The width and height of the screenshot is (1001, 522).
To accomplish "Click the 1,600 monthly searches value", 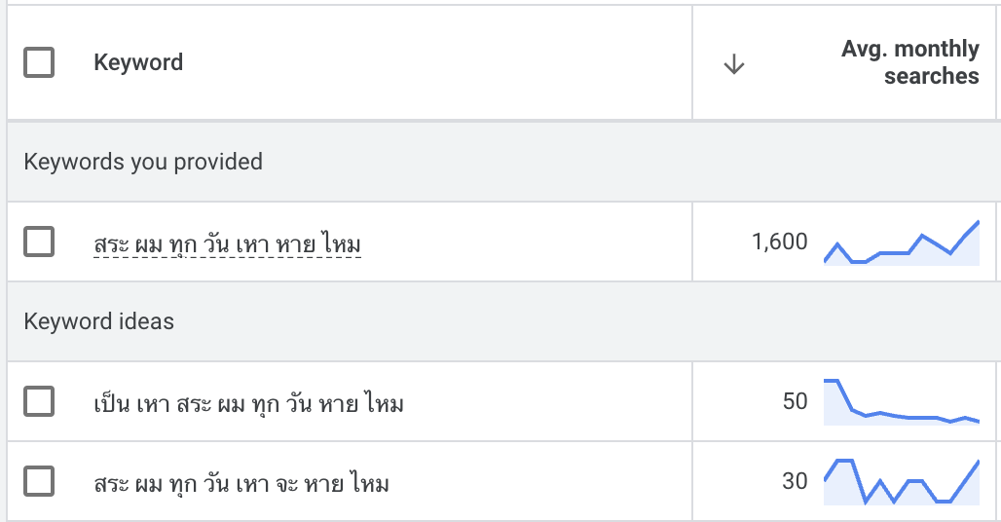I will (779, 242).
